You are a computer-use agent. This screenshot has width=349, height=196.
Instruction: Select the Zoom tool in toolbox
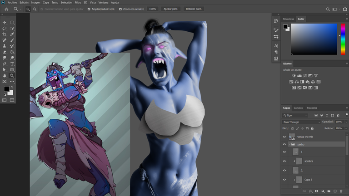(x=12, y=76)
